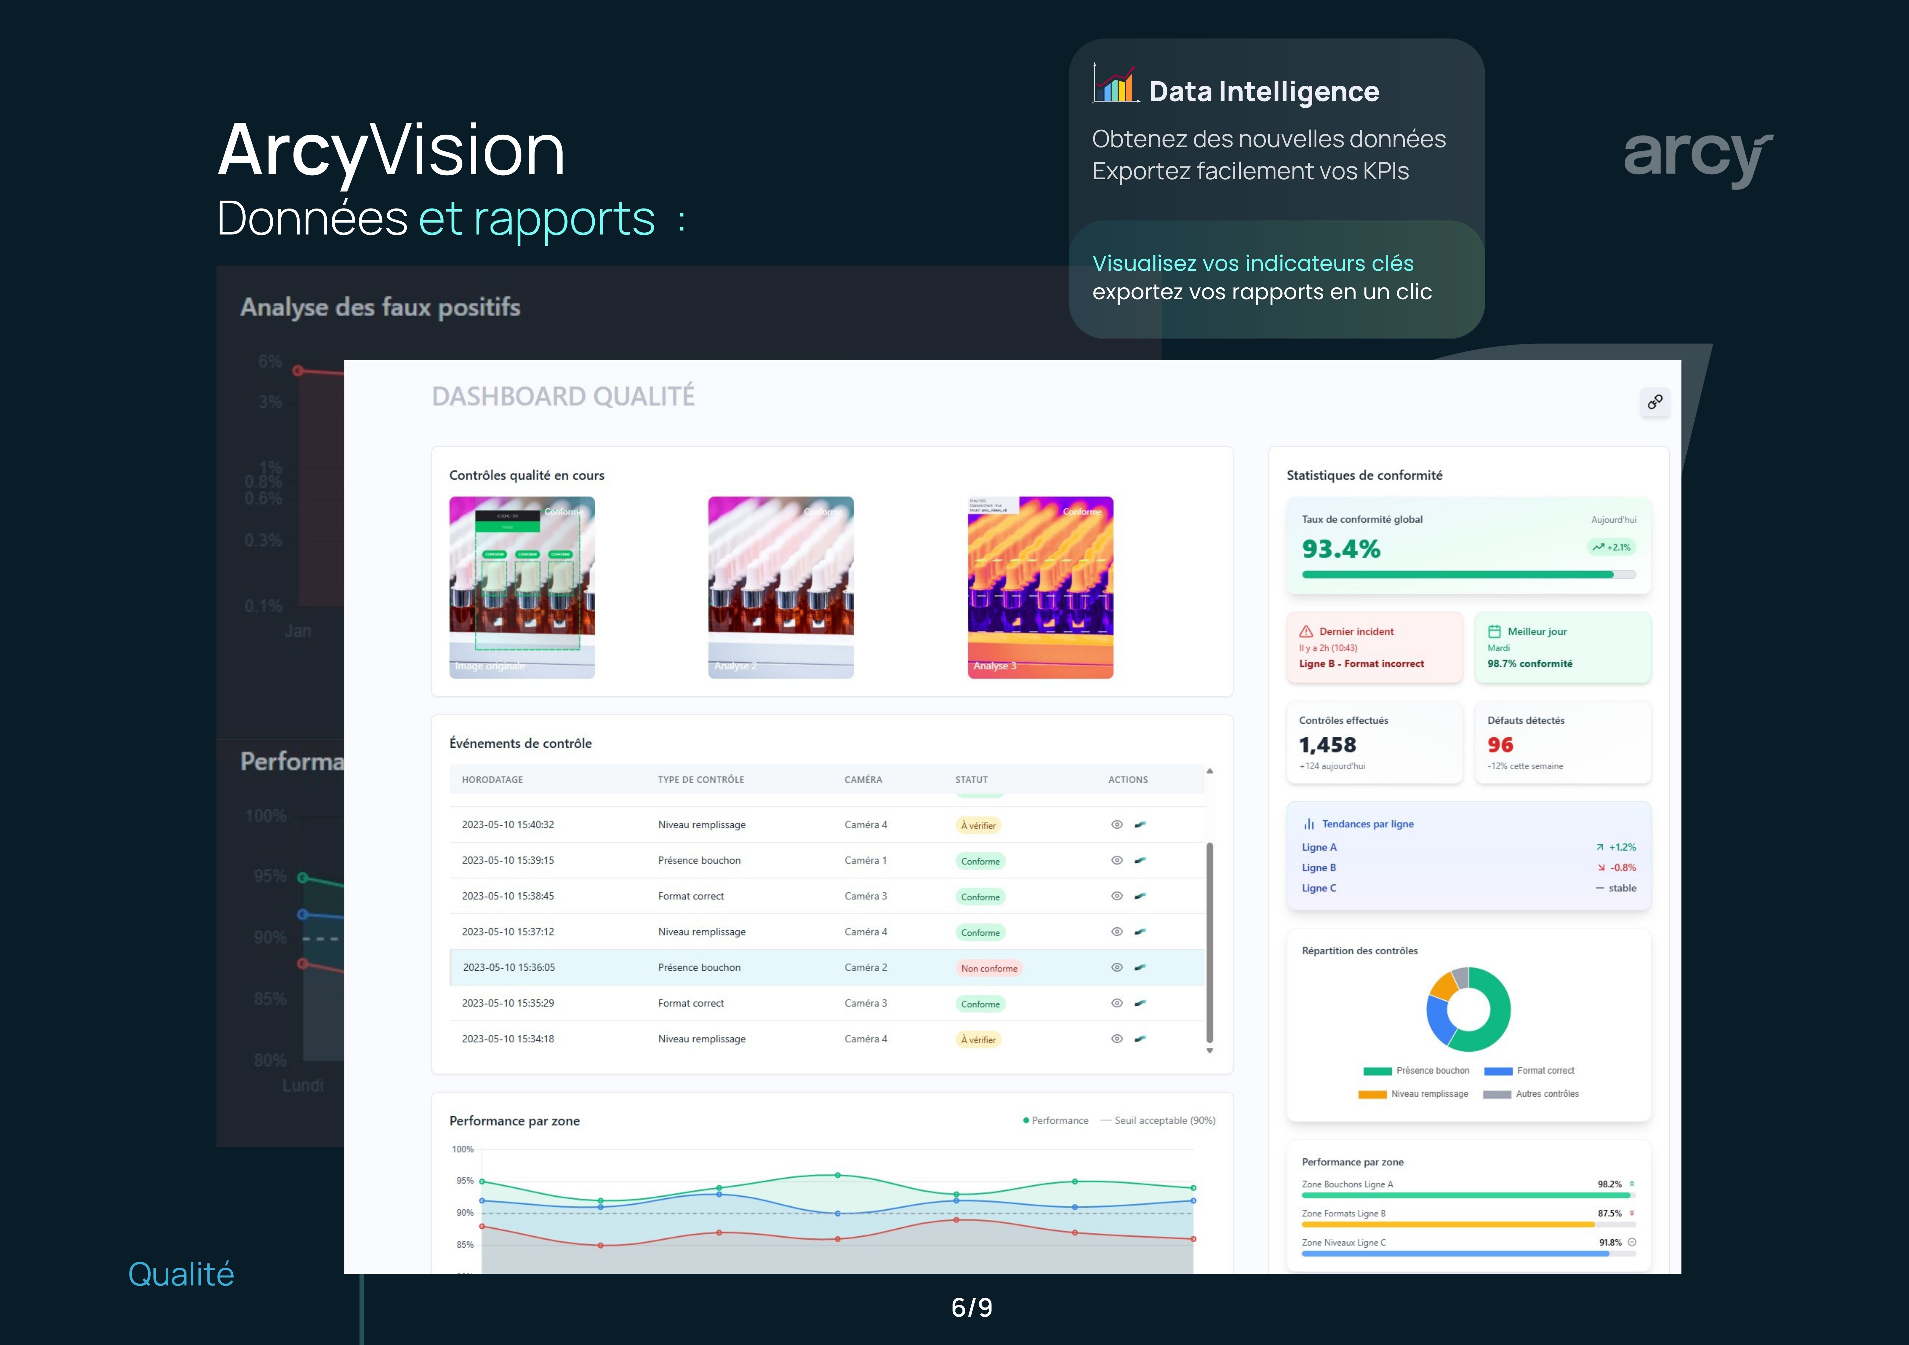Toggle the Autres contrôles donut legend
This screenshot has height=1345, width=1909.
(1531, 1094)
